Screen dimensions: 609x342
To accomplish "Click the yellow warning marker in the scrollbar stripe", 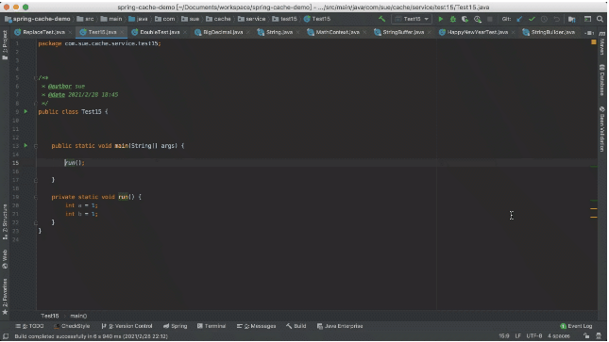I will (x=594, y=208).
